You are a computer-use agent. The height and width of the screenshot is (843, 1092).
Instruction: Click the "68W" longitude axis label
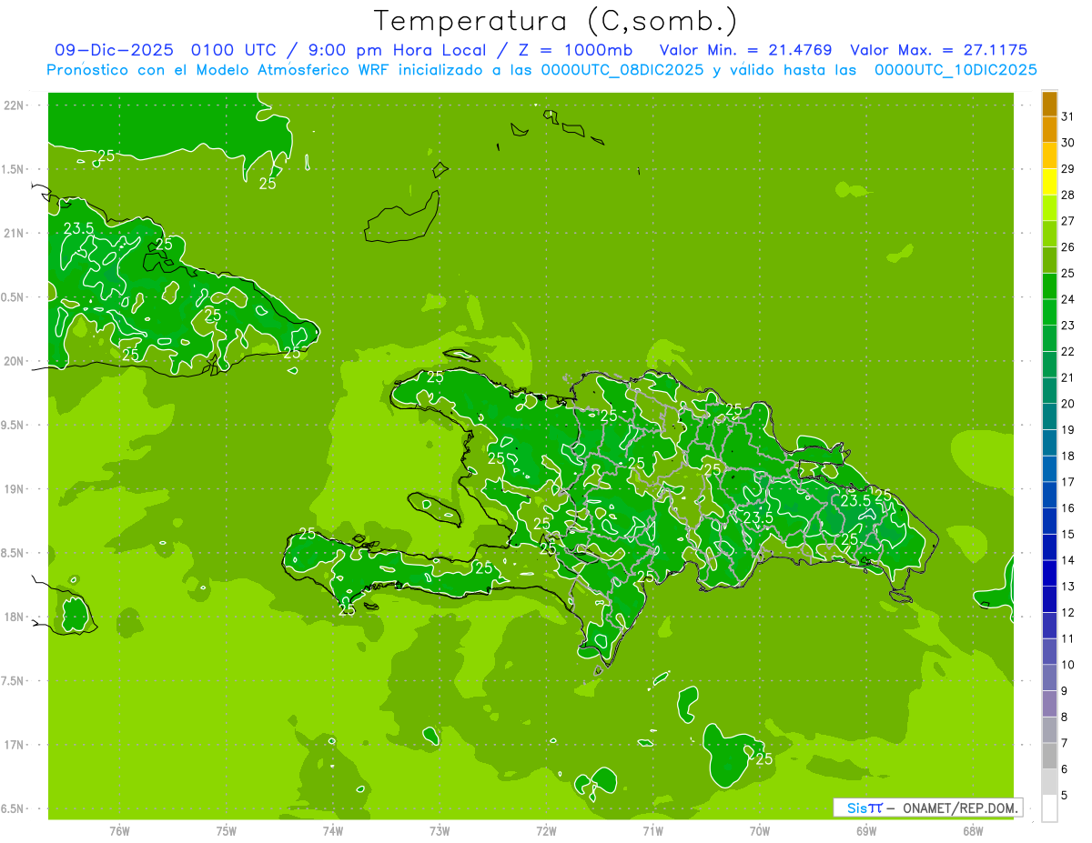pyautogui.click(x=972, y=830)
